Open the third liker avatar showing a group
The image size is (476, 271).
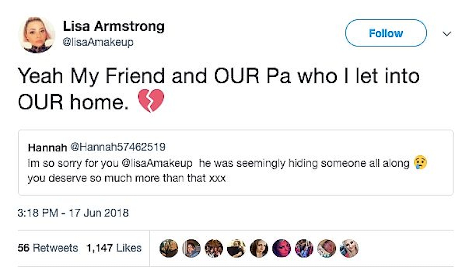tap(214, 248)
